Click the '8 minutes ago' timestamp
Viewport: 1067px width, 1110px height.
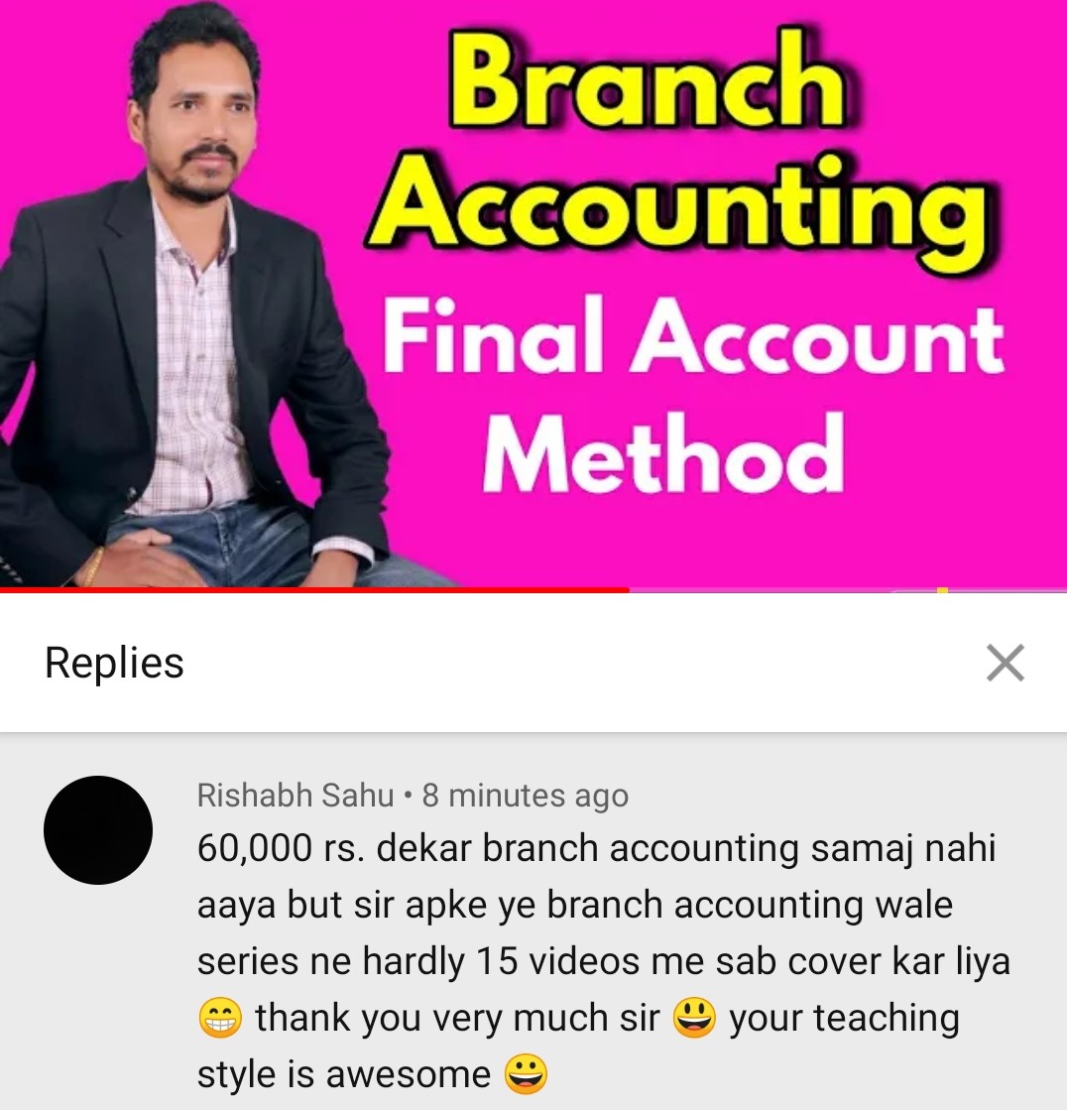[525, 795]
